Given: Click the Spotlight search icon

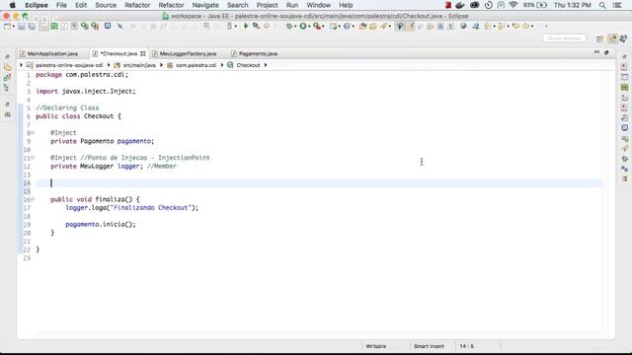Looking at the screenshot, I should (602, 5).
